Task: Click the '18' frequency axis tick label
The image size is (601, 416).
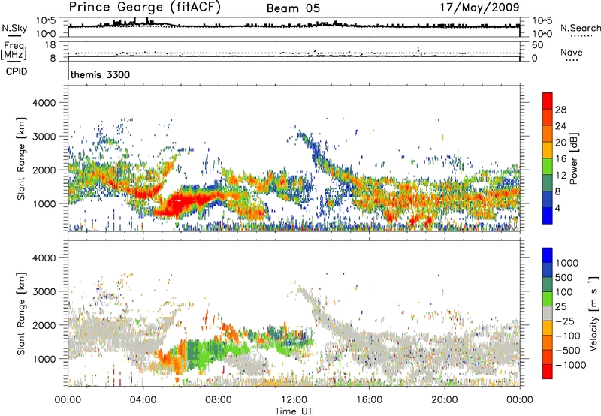Action: pyautogui.click(x=50, y=45)
